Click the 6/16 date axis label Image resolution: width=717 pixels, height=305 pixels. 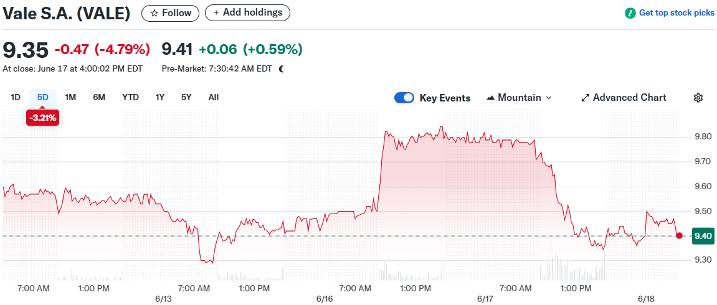click(324, 299)
